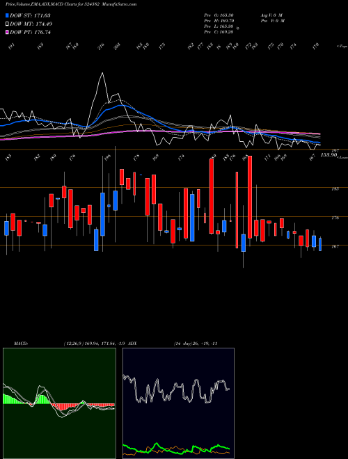This screenshot has height=459, width=348.
Task: Select the 'DOW ST: 171.03' legend text
Action: point(30,15)
